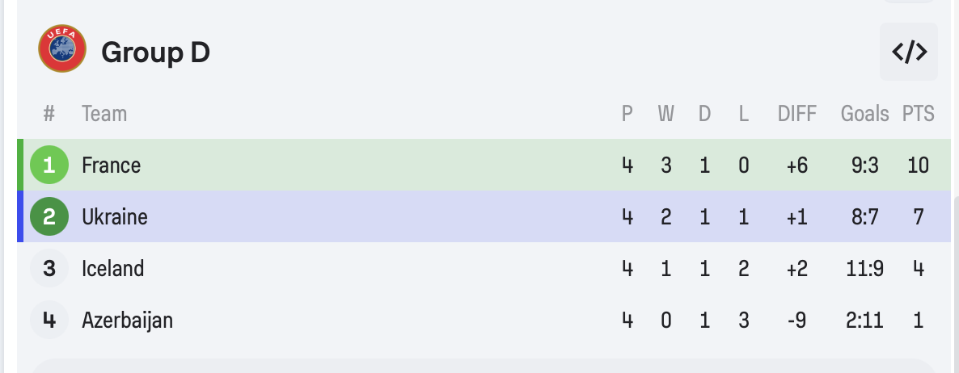This screenshot has width=959, height=373.
Task: Click the Goals column header
Action: 864,114
